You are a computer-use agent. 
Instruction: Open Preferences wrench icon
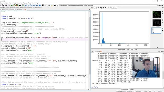point(49,5)
